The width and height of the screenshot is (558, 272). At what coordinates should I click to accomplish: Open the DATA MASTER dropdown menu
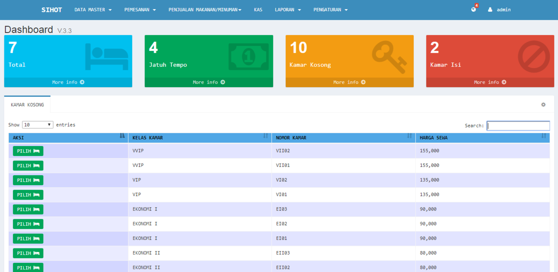[93, 9]
